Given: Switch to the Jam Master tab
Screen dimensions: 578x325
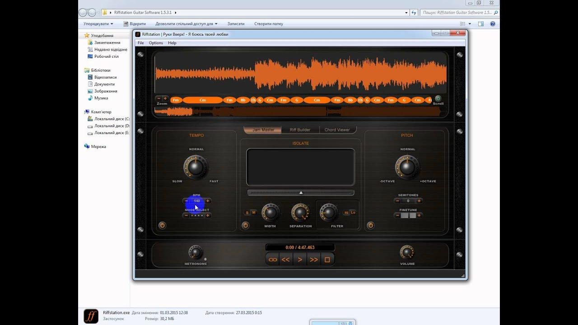Looking at the screenshot, I should tap(263, 130).
